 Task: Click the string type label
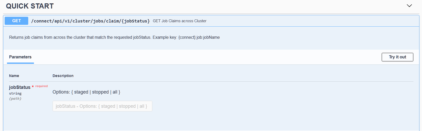coord(15,94)
